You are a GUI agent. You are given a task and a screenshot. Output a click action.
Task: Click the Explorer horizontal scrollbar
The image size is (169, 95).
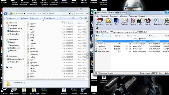49,79
